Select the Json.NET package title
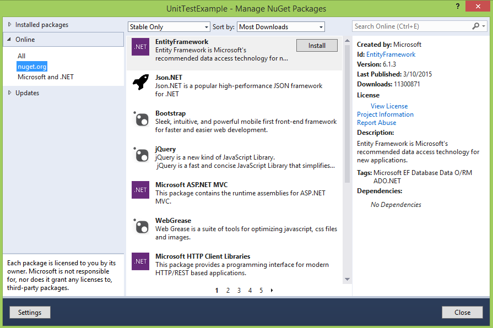Image resolution: width=493 pixels, height=328 pixels. point(169,77)
